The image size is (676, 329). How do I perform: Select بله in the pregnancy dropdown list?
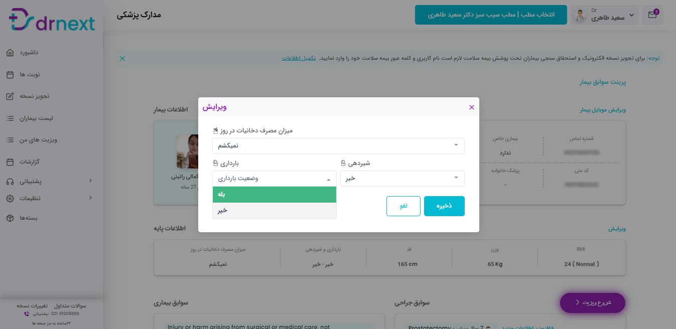point(275,195)
